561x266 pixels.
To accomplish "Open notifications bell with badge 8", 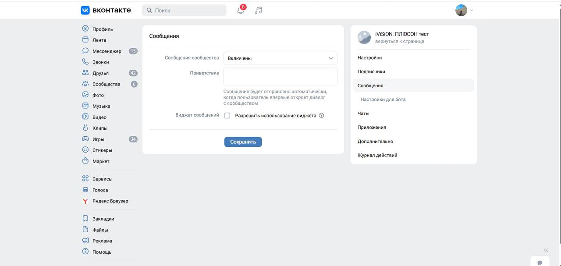I will click(x=241, y=10).
